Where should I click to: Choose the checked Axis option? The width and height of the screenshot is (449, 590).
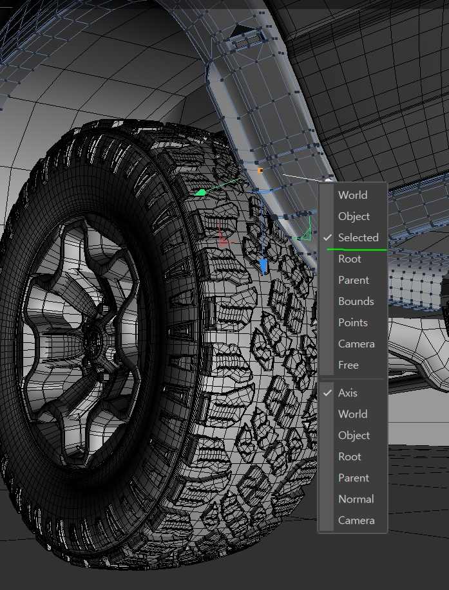(x=353, y=393)
